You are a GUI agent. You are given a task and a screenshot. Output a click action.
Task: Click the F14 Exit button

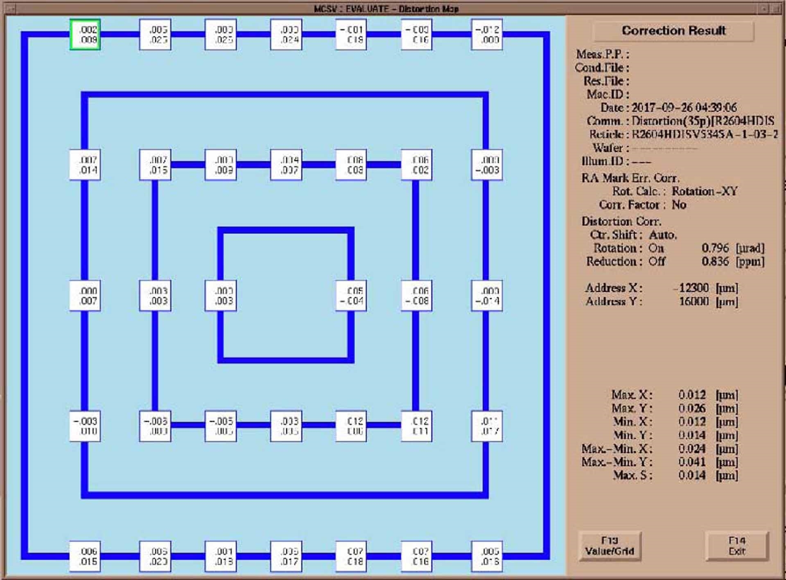tap(737, 546)
